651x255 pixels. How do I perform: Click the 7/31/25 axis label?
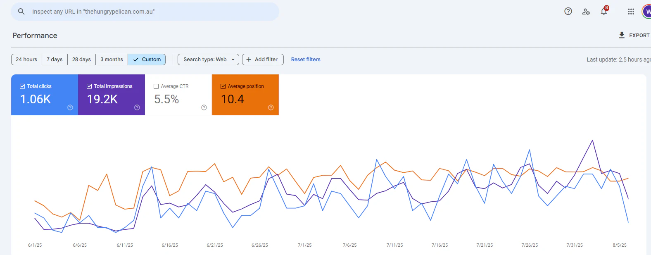pos(575,245)
